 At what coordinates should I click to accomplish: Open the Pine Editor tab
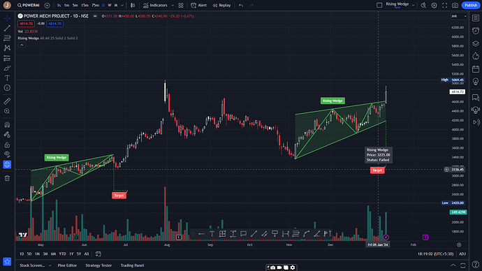(67, 265)
